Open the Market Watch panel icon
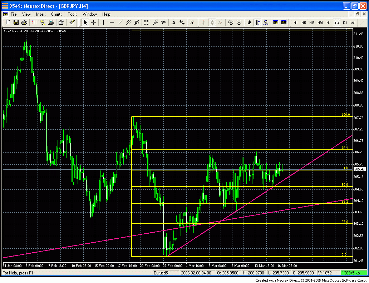Image resolution: width=369 pixels, height=283 pixels. point(35,23)
